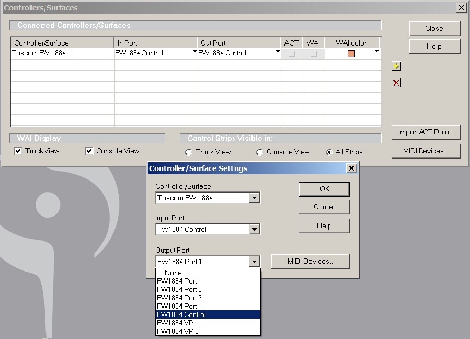Add new controller/surface with the yellow star icon
470x339 pixels.
(396, 66)
